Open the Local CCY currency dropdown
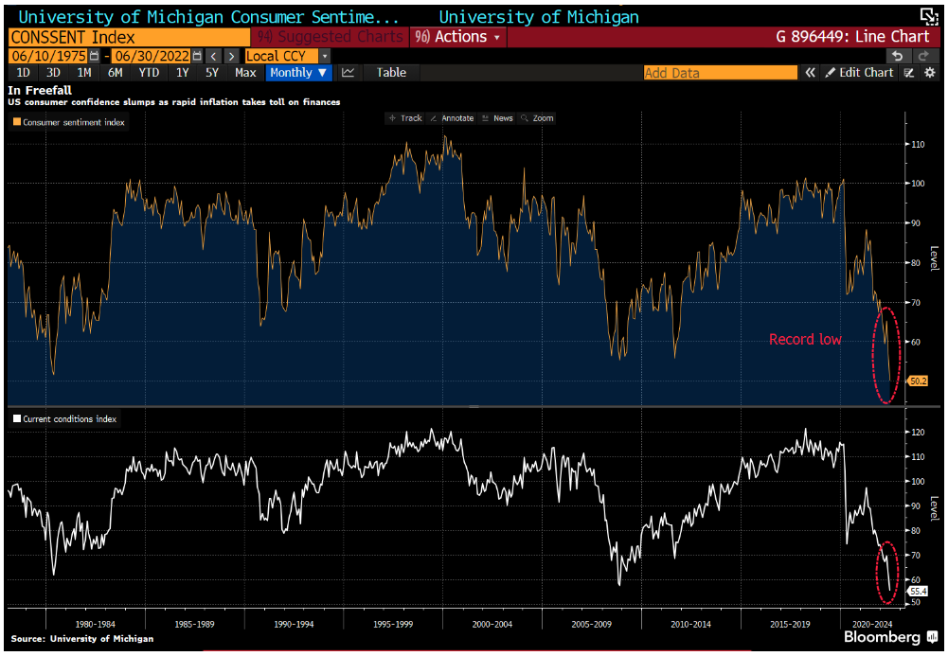 pos(325,56)
